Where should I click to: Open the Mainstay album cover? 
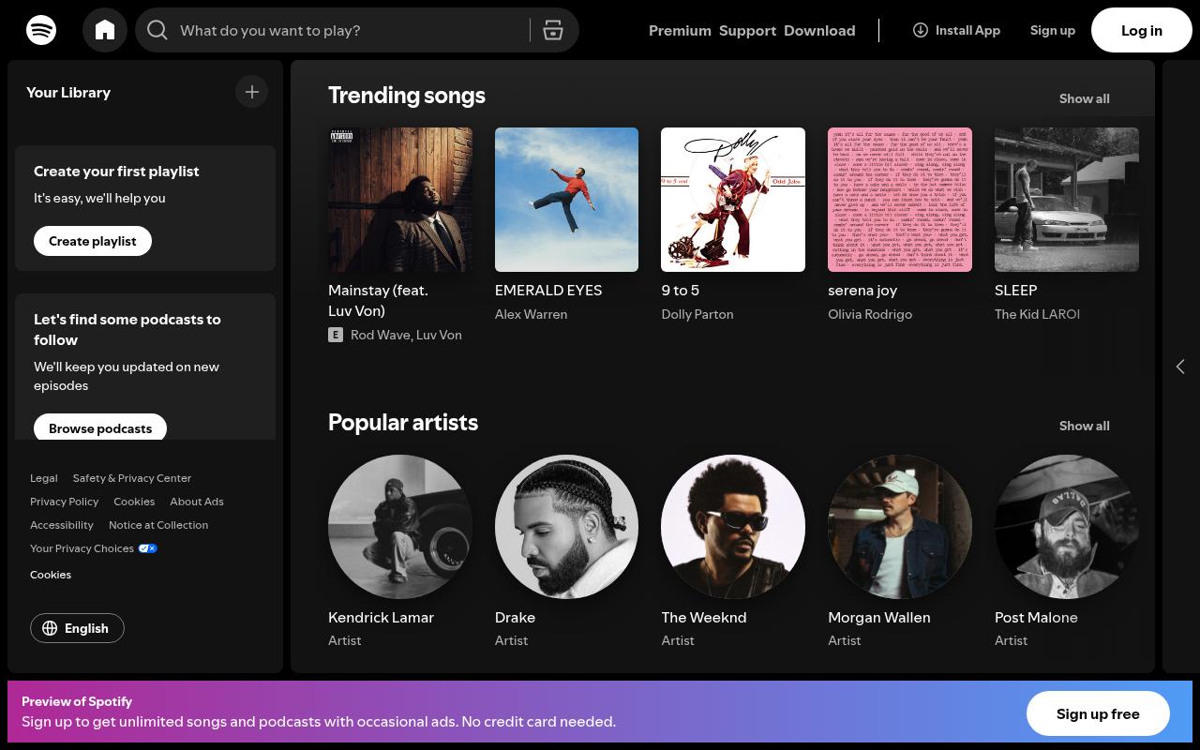400,200
